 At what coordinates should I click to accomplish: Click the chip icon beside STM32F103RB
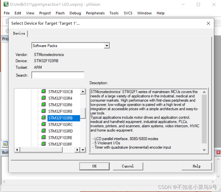[x=44, y=118]
